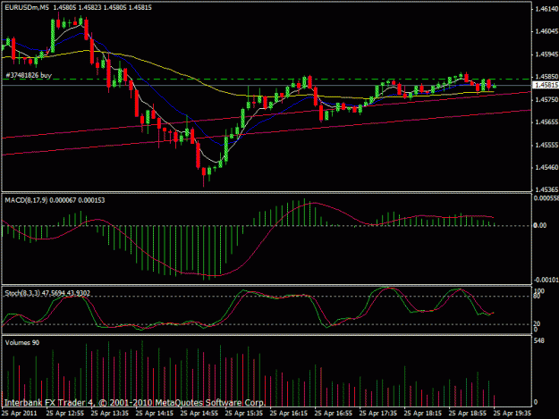559x419 pixels.
Task: Click time axis label 25 Apr 19:35
Action: pyautogui.click(x=512, y=413)
